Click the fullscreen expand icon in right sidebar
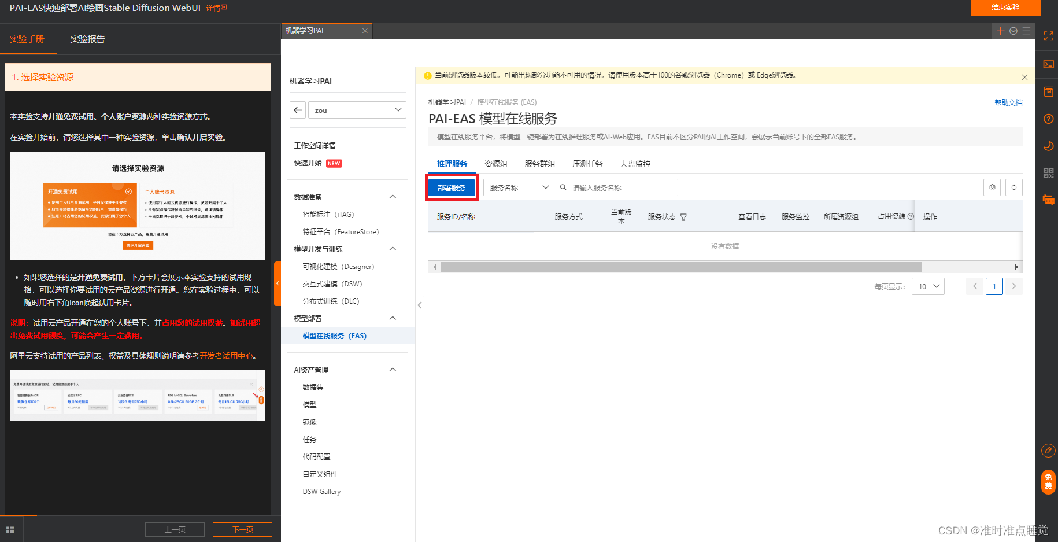Screen dimensions: 1058x542 click(1048, 36)
